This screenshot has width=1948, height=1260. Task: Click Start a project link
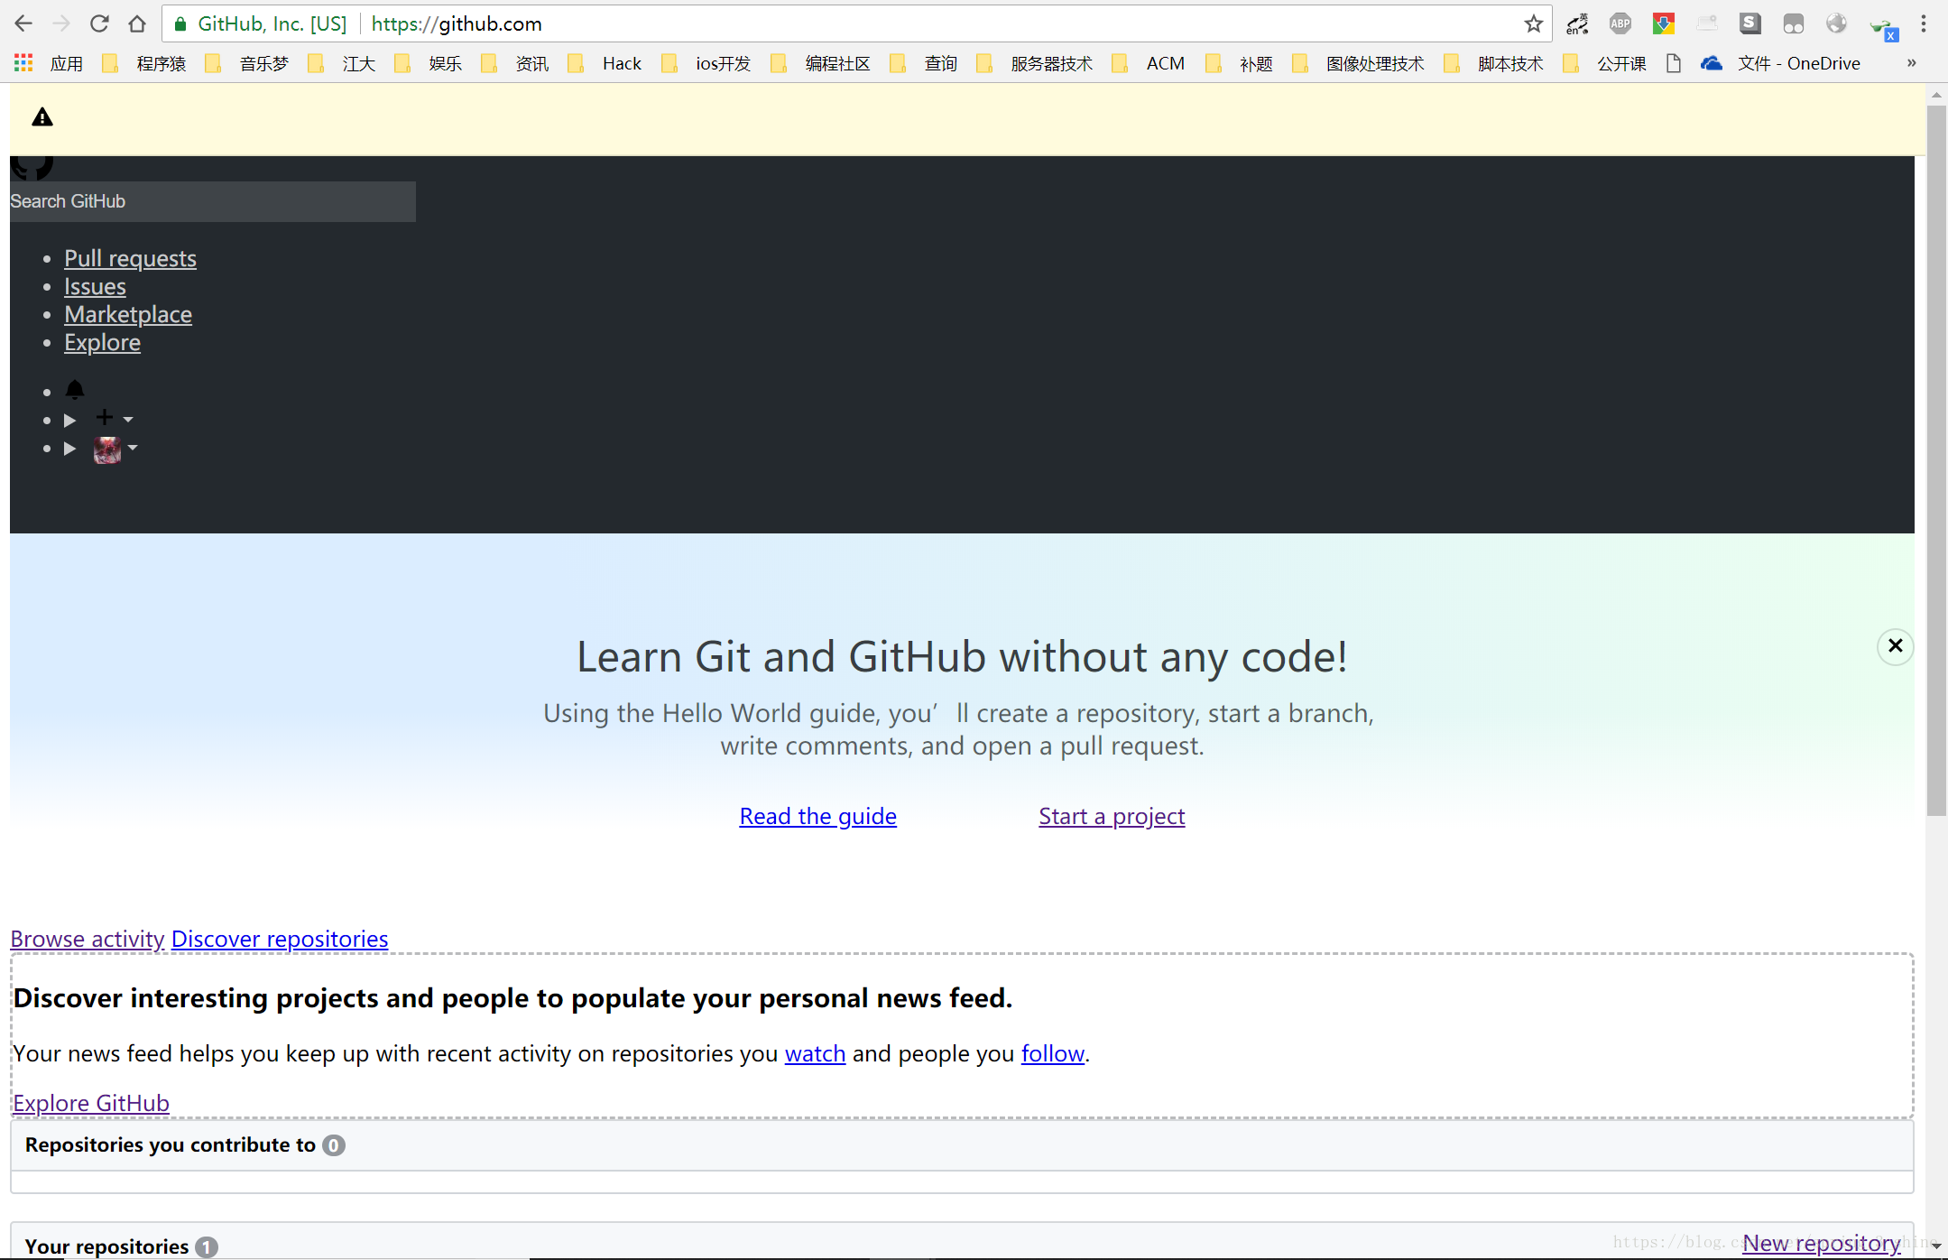tap(1112, 817)
